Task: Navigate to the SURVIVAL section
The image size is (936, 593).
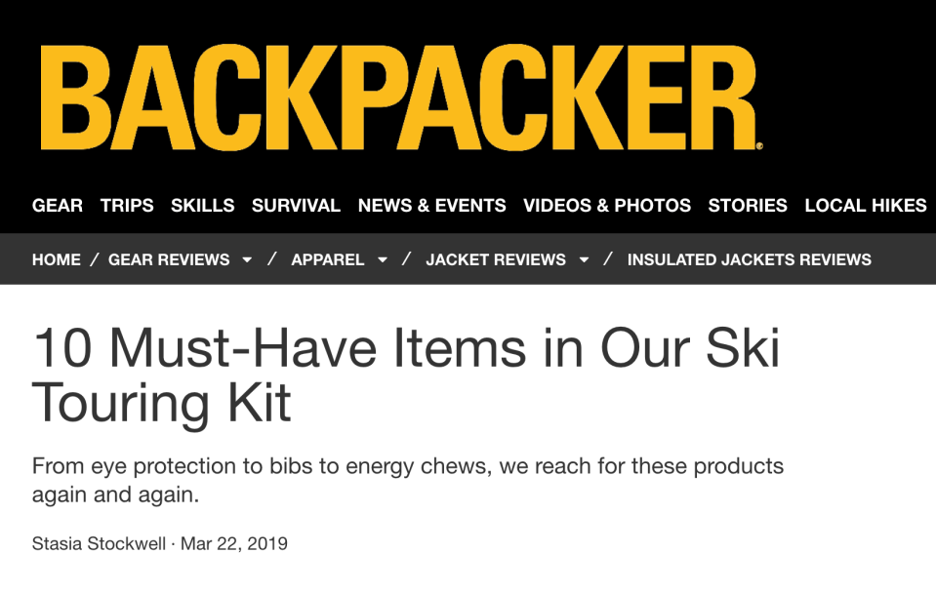Action: click(296, 205)
